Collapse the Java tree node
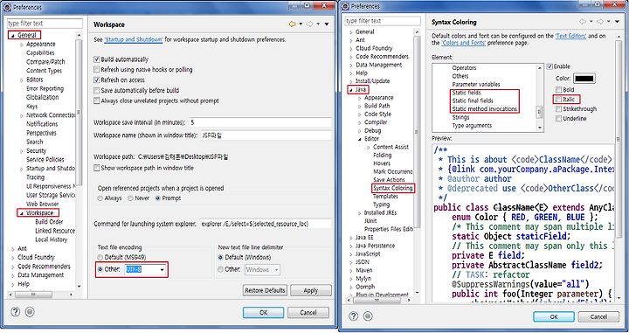The height and width of the screenshot is (333, 629). coord(351,90)
